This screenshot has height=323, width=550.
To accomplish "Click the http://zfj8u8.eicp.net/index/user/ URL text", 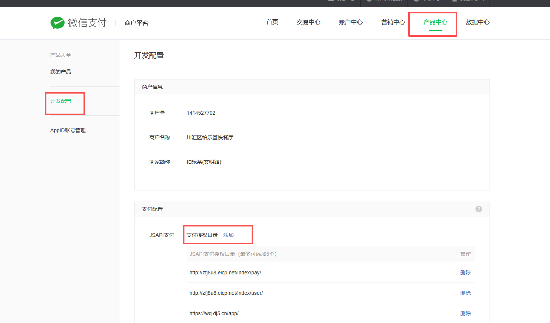I will 226,293.
